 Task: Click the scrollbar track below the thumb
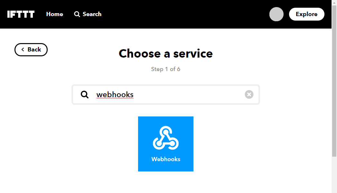(334, 174)
